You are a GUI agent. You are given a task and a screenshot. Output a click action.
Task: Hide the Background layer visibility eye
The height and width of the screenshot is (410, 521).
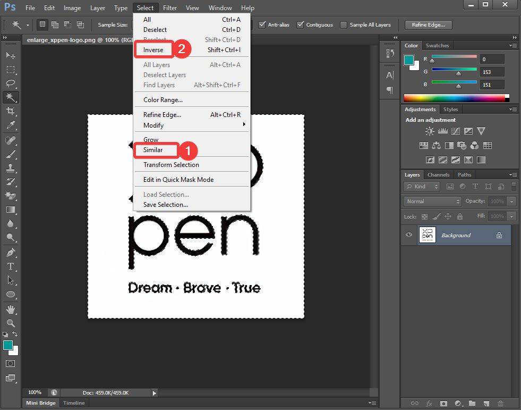click(409, 235)
